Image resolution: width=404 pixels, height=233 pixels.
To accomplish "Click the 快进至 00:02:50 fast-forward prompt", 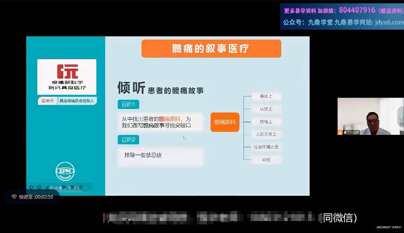I will pos(32,197).
